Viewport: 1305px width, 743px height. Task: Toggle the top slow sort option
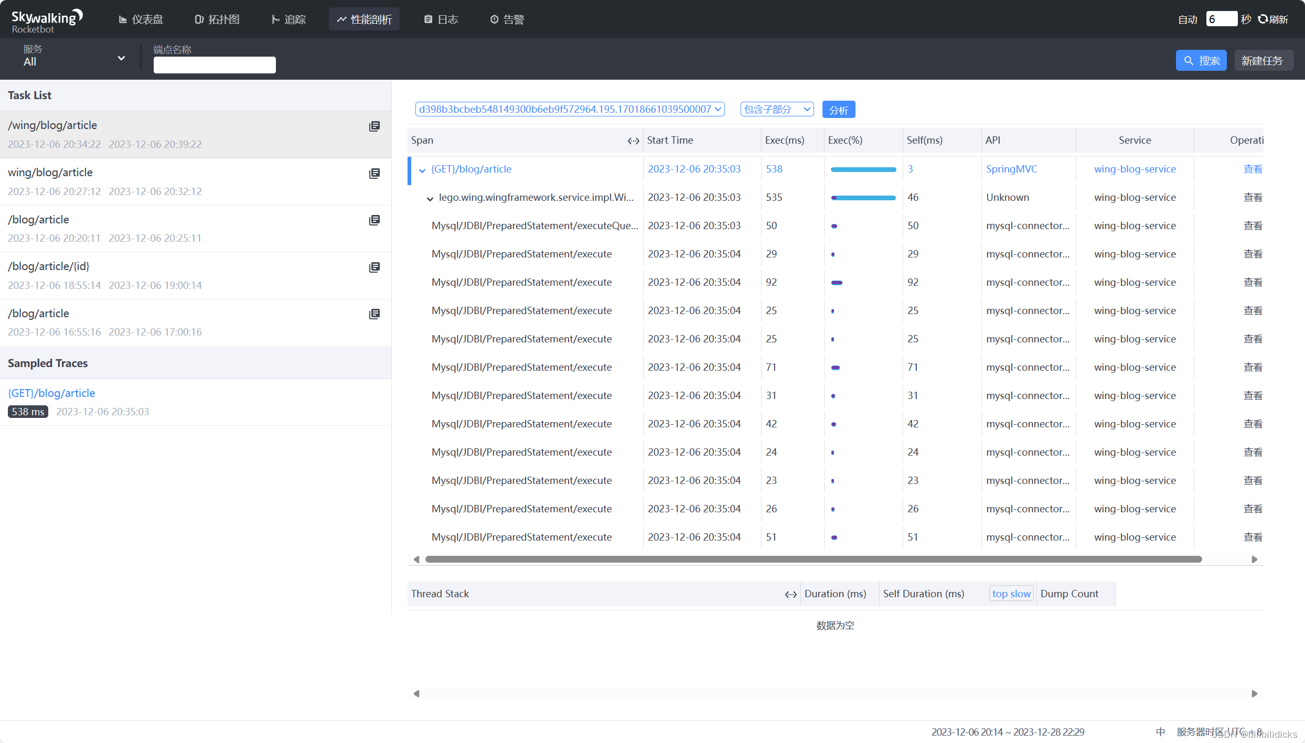pos(1011,594)
